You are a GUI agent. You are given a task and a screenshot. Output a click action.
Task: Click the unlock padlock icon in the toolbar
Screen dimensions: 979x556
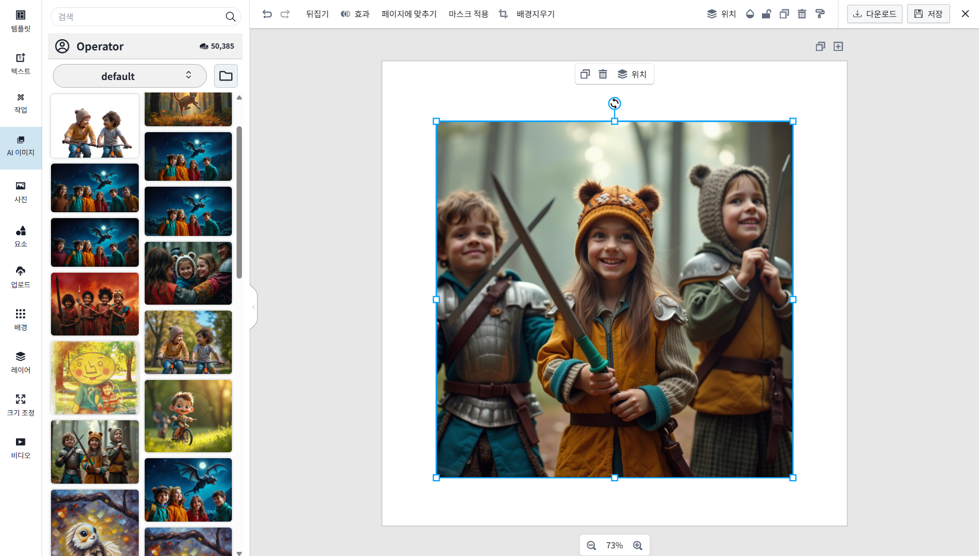click(766, 14)
